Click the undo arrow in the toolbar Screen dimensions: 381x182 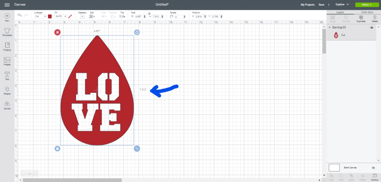pos(19,15)
